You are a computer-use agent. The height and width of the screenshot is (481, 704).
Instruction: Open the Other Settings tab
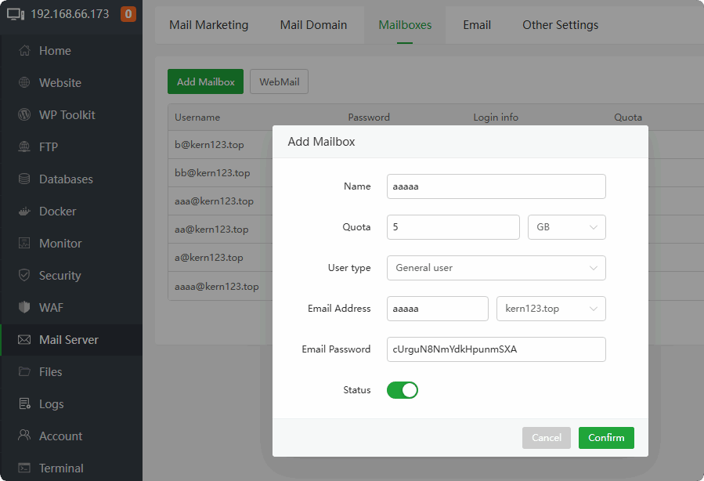[560, 25]
